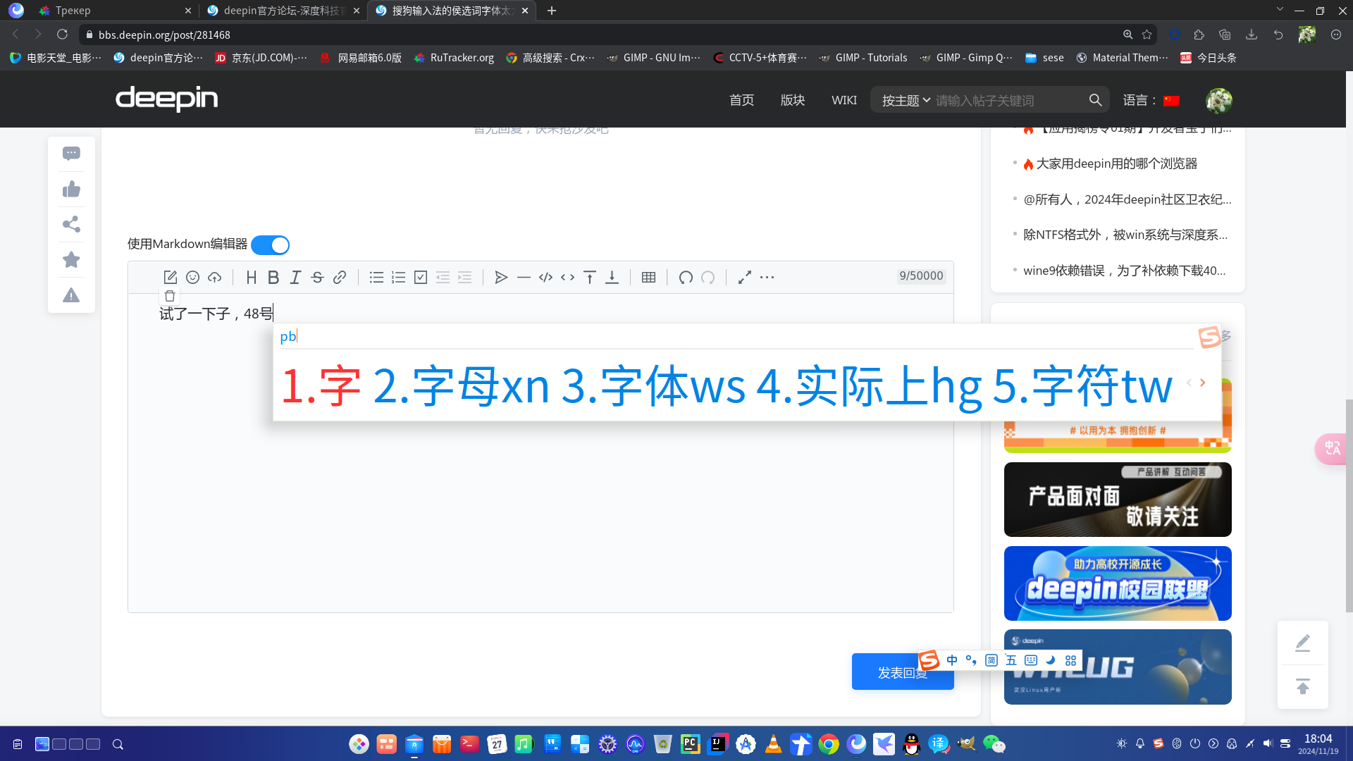Open 版块 navigation item

[793, 101]
